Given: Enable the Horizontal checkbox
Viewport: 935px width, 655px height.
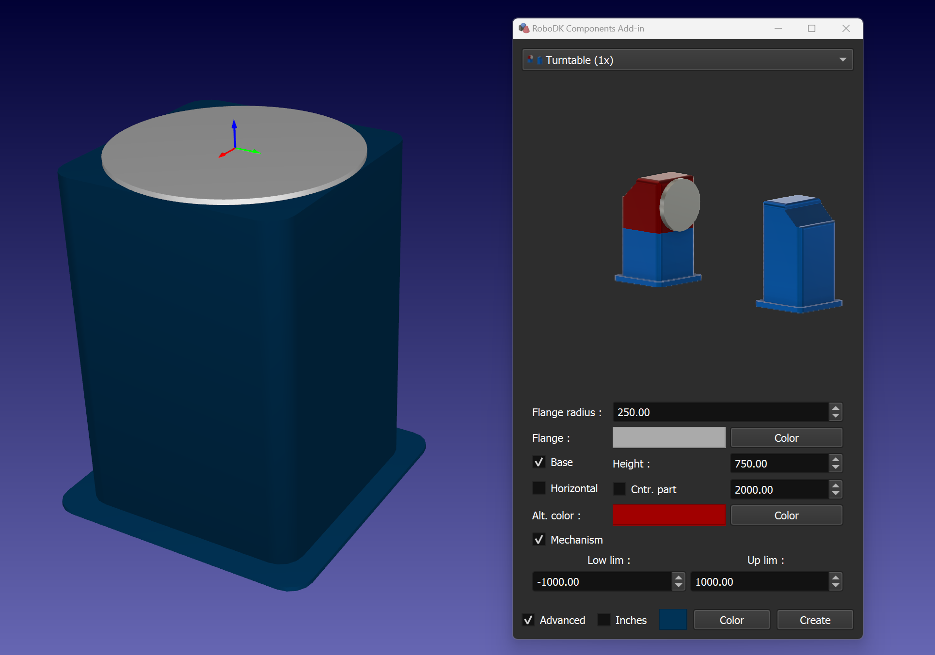Looking at the screenshot, I should click(x=539, y=488).
